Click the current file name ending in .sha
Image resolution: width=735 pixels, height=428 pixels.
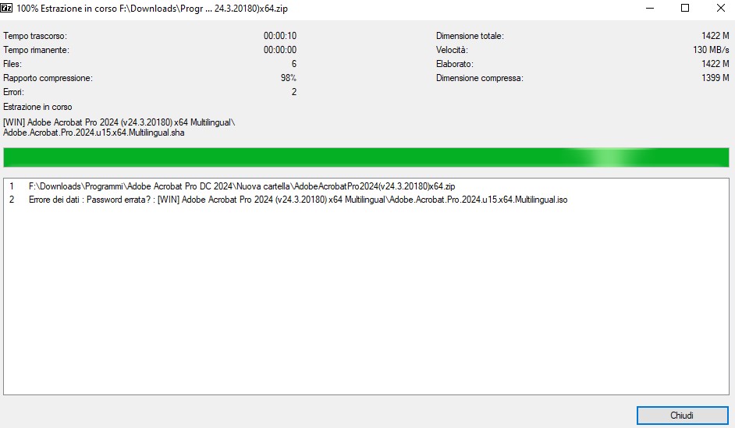pyautogui.click(x=94, y=133)
